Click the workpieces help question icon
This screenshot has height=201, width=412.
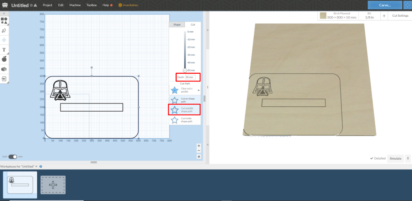[x=41, y=167]
